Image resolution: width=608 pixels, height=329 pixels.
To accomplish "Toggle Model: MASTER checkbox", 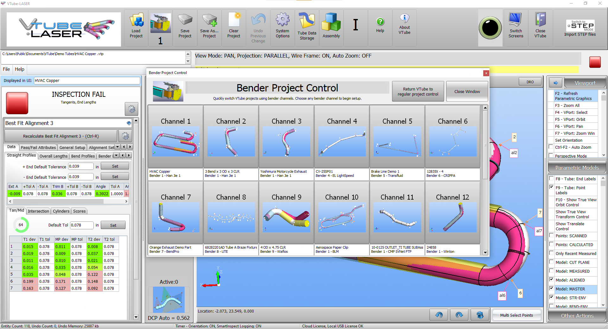I will tap(551, 289).
